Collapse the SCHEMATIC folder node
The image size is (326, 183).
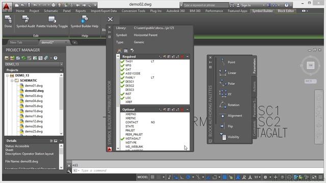pos(12,80)
